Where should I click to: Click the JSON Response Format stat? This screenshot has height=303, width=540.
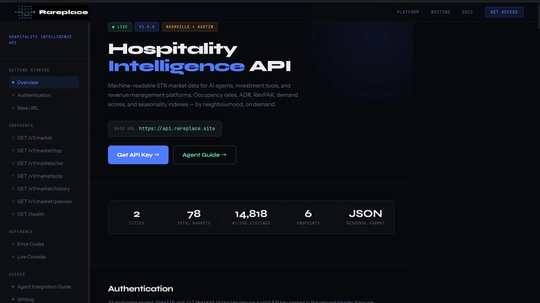tap(365, 218)
